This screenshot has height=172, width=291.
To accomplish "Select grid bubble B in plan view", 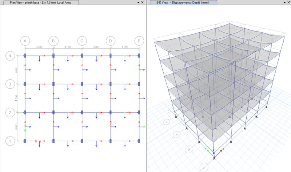I will tap(53, 41).
